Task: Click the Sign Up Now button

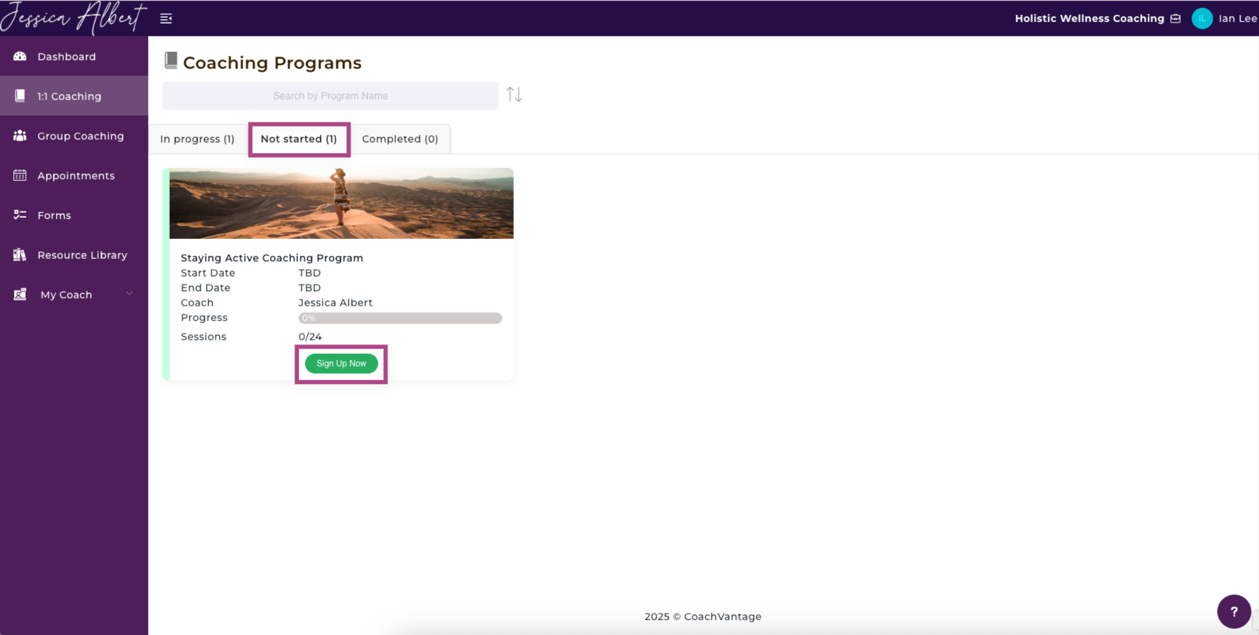Action: coord(341,363)
